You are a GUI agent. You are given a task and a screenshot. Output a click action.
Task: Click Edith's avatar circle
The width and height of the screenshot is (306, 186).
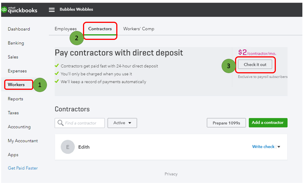[x=68, y=147]
